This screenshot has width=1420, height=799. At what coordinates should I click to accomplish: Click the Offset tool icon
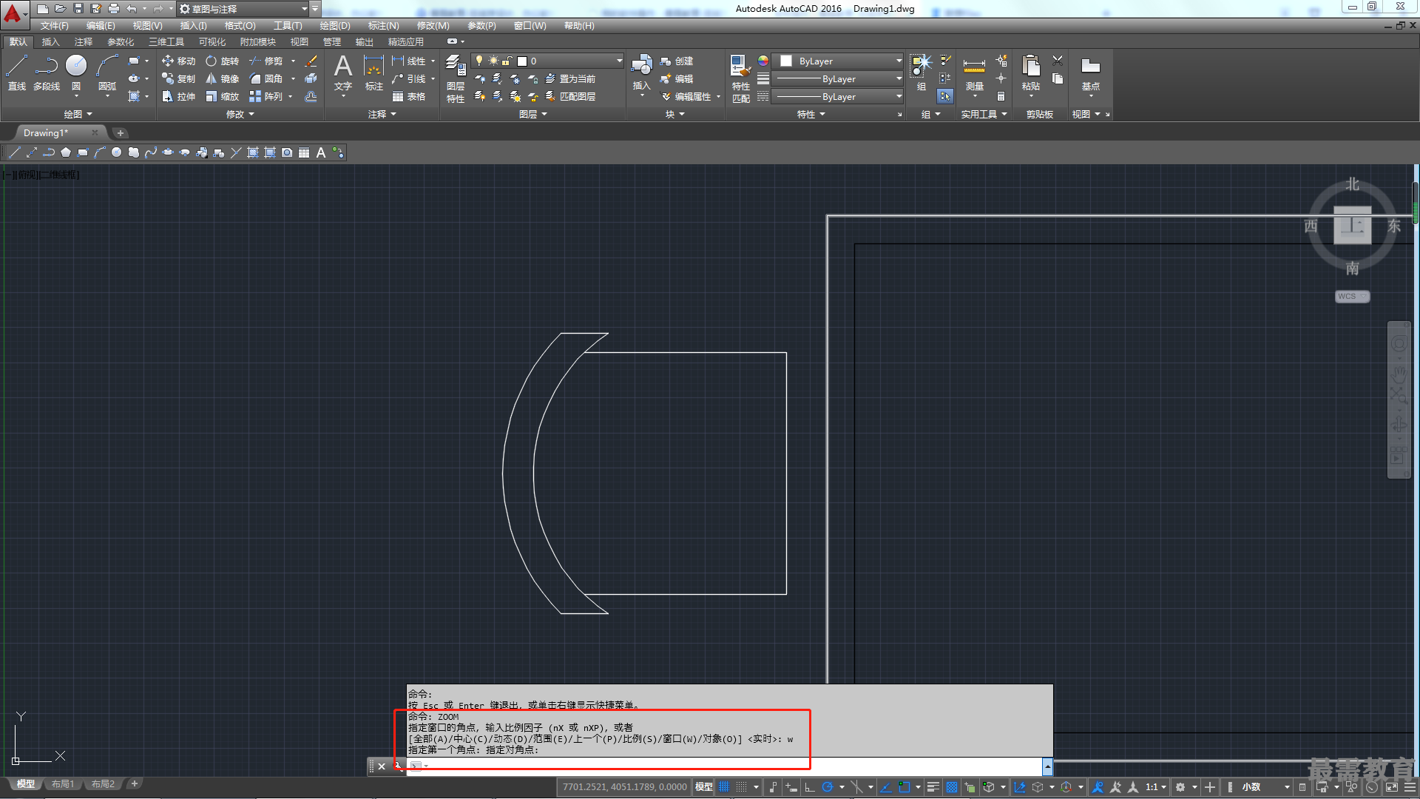(x=311, y=96)
